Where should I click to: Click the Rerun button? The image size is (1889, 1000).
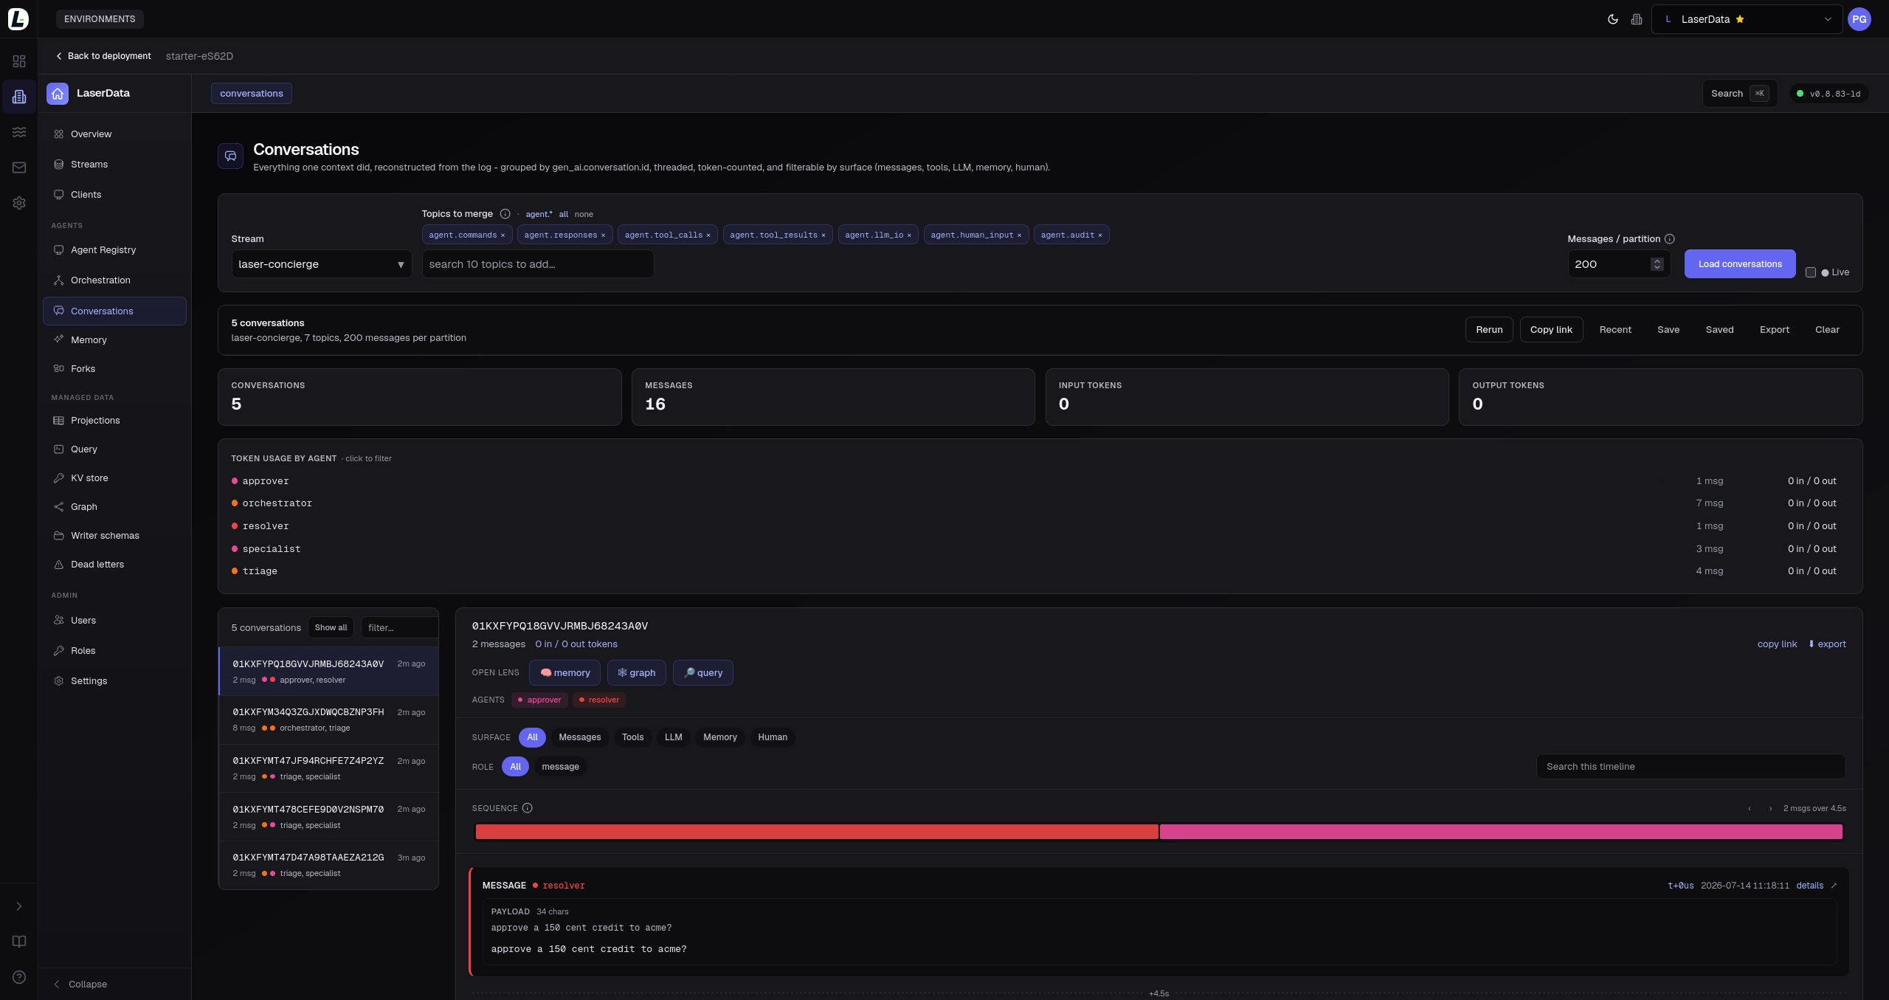click(x=1489, y=330)
